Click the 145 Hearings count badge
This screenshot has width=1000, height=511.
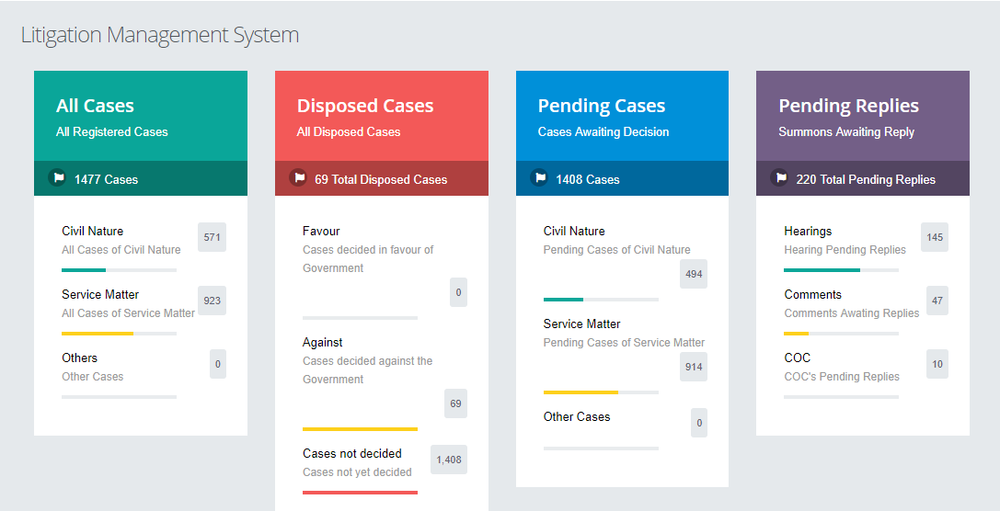click(935, 237)
